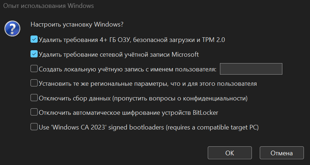Click the 'Удалить требование сетевой учётной записи Microsoft' label
This screenshot has height=165, width=310.
click(118, 55)
